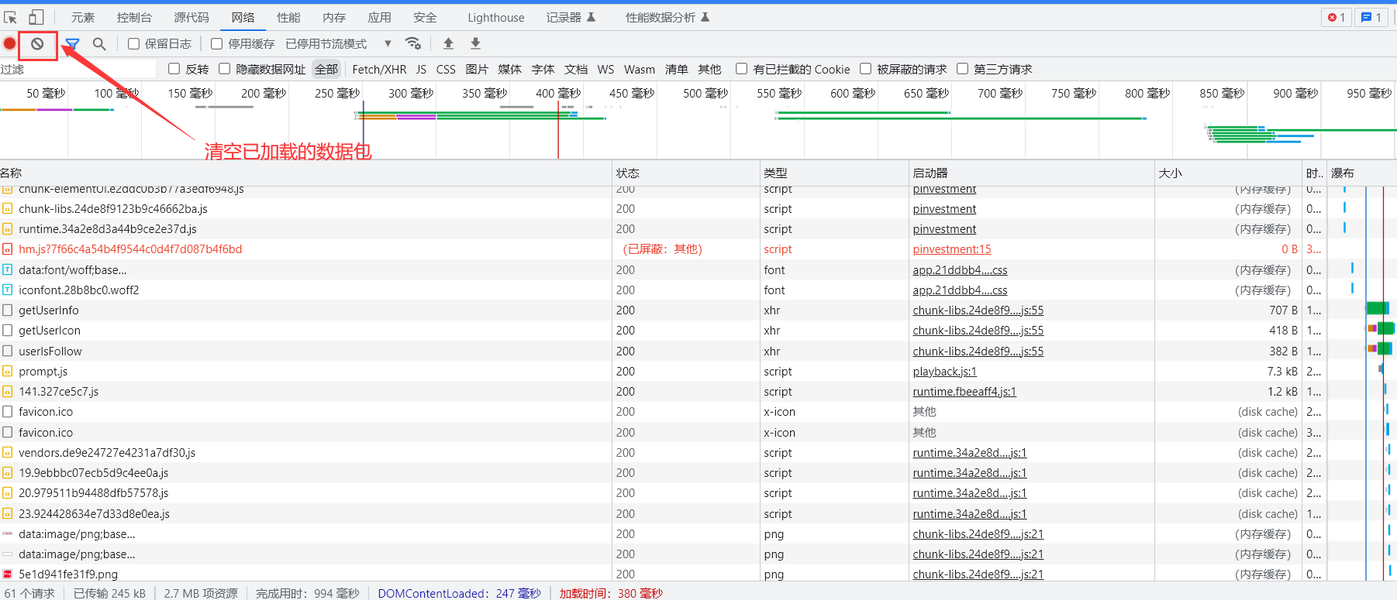This screenshot has width=1397, height=600.
Task: Click icon beside prompt.js
Action: (x=8, y=371)
